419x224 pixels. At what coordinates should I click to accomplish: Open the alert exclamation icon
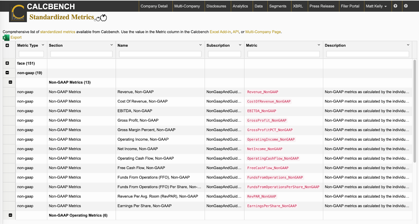(x=406, y=6)
